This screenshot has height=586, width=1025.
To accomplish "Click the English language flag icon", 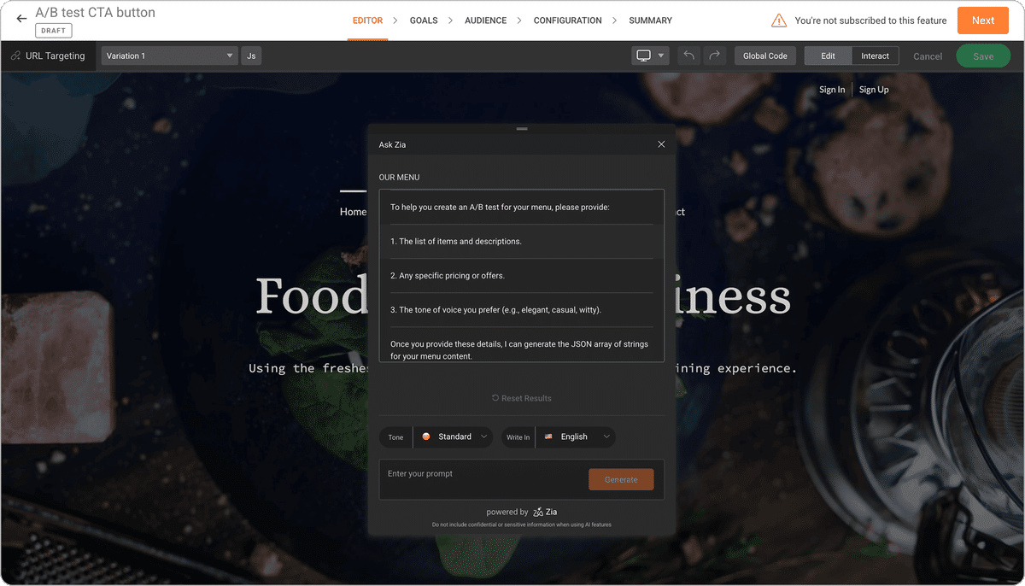I will tap(548, 437).
